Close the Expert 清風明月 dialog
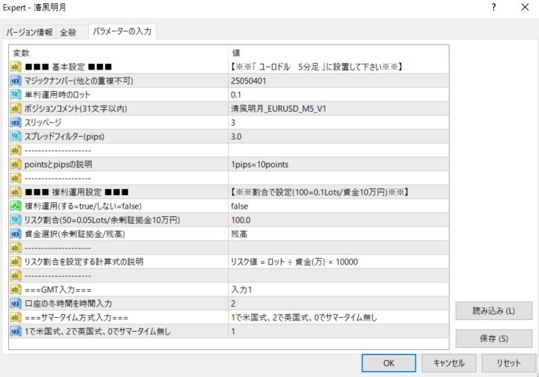The height and width of the screenshot is (377, 539). pos(525,7)
